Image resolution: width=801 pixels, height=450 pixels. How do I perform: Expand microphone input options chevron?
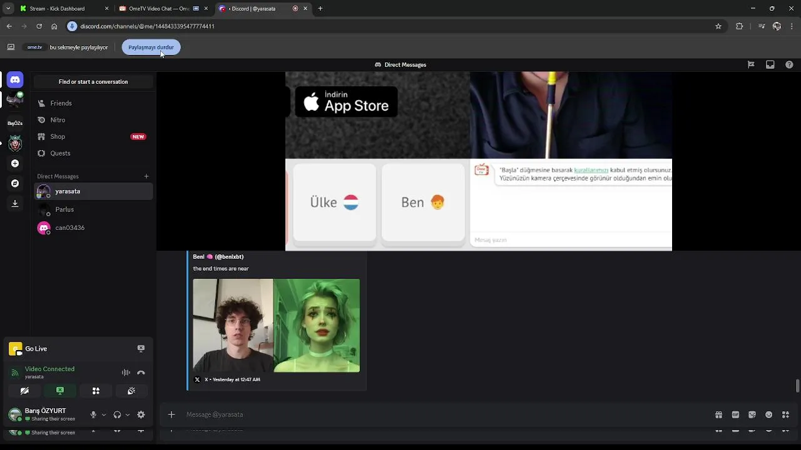coord(104,414)
